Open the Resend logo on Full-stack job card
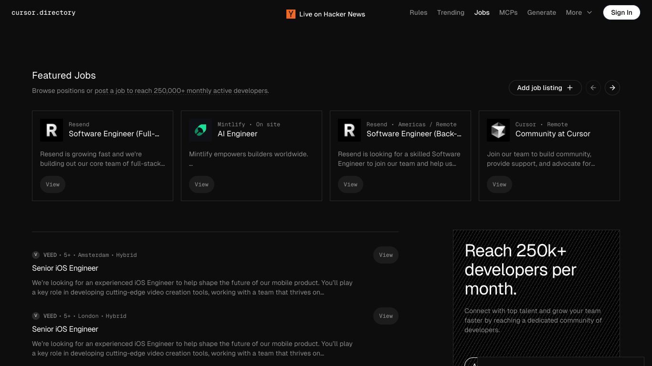Image resolution: width=652 pixels, height=366 pixels. pos(52,130)
